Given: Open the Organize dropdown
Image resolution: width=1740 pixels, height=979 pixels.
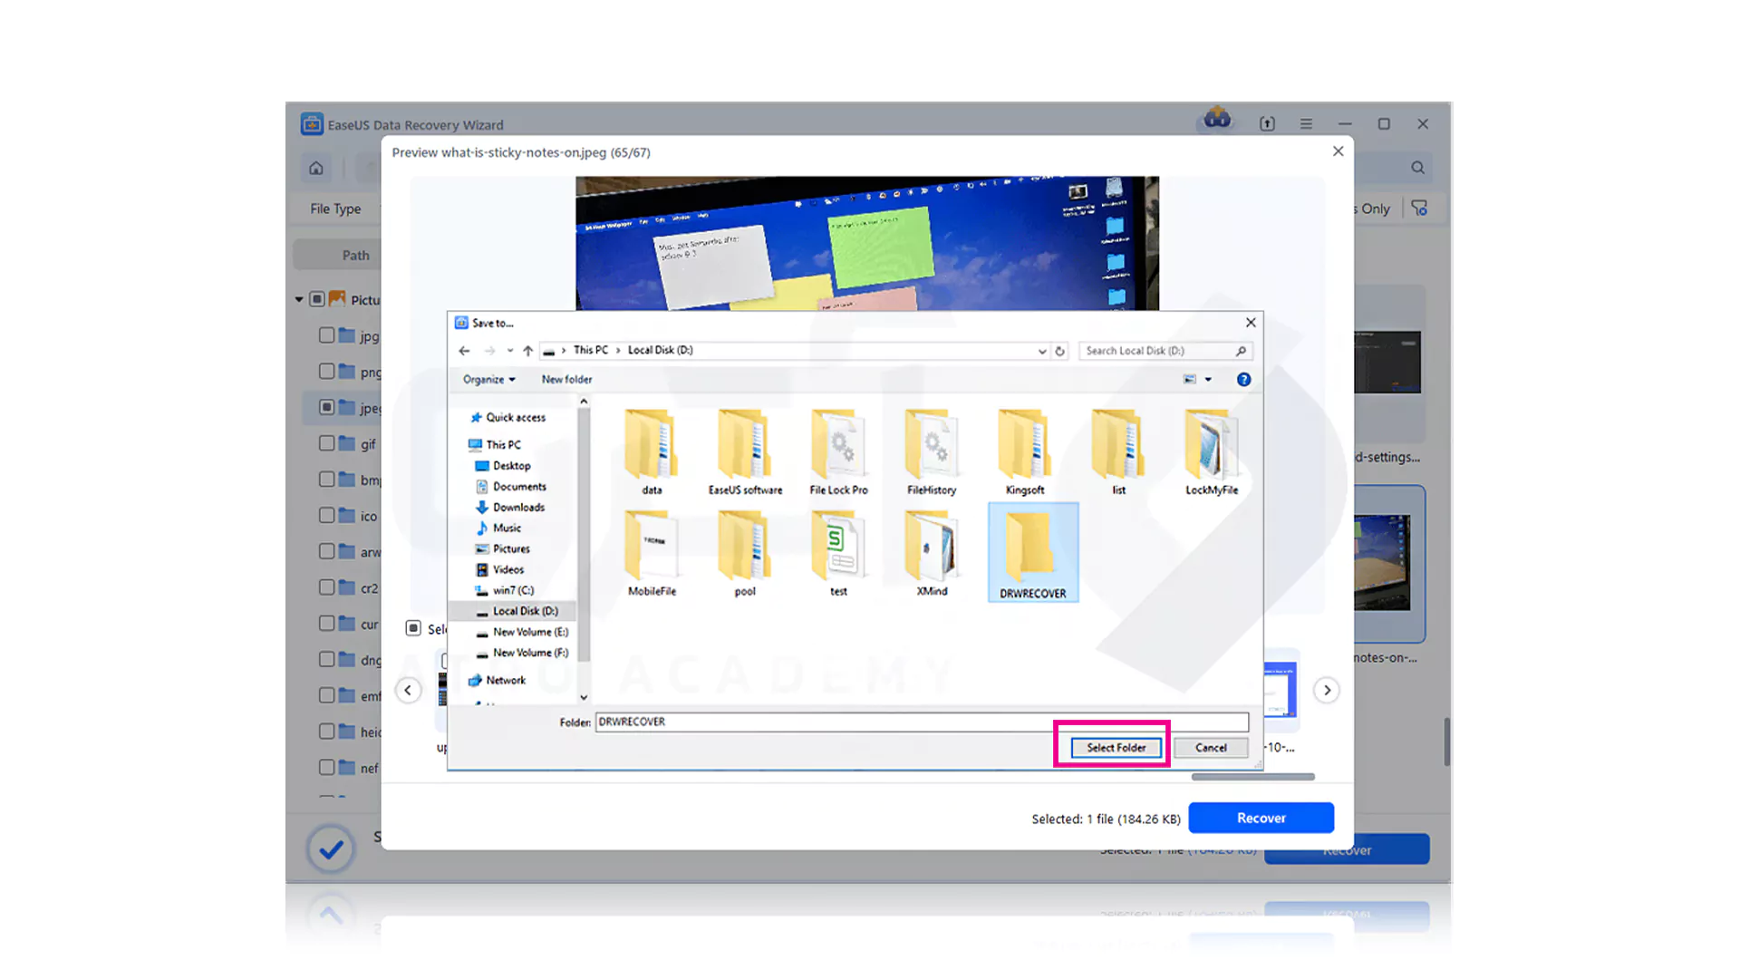Looking at the screenshot, I should pyautogui.click(x=489, y=380).
